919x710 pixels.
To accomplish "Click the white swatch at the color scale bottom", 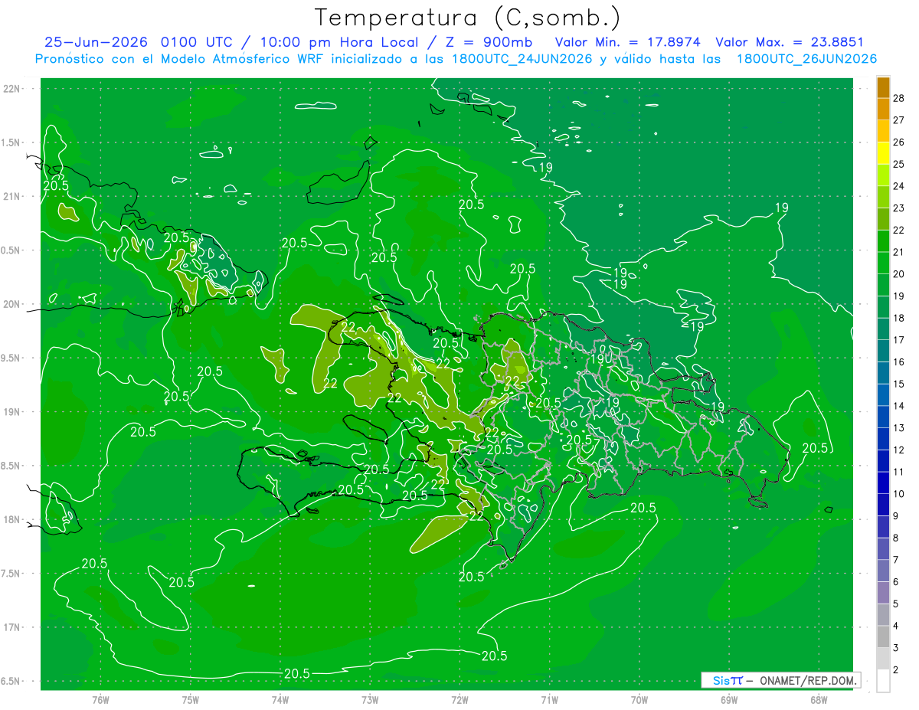I will [x=883, y=681].
